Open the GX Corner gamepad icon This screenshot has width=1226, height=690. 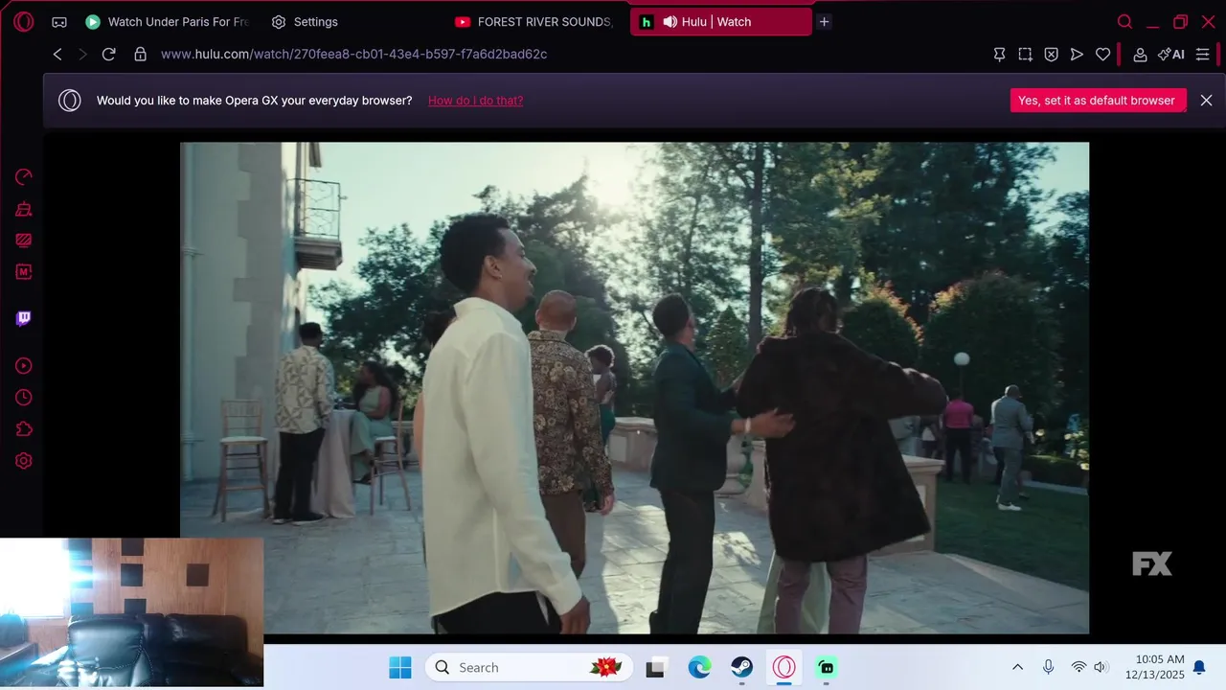pos(59,22)
